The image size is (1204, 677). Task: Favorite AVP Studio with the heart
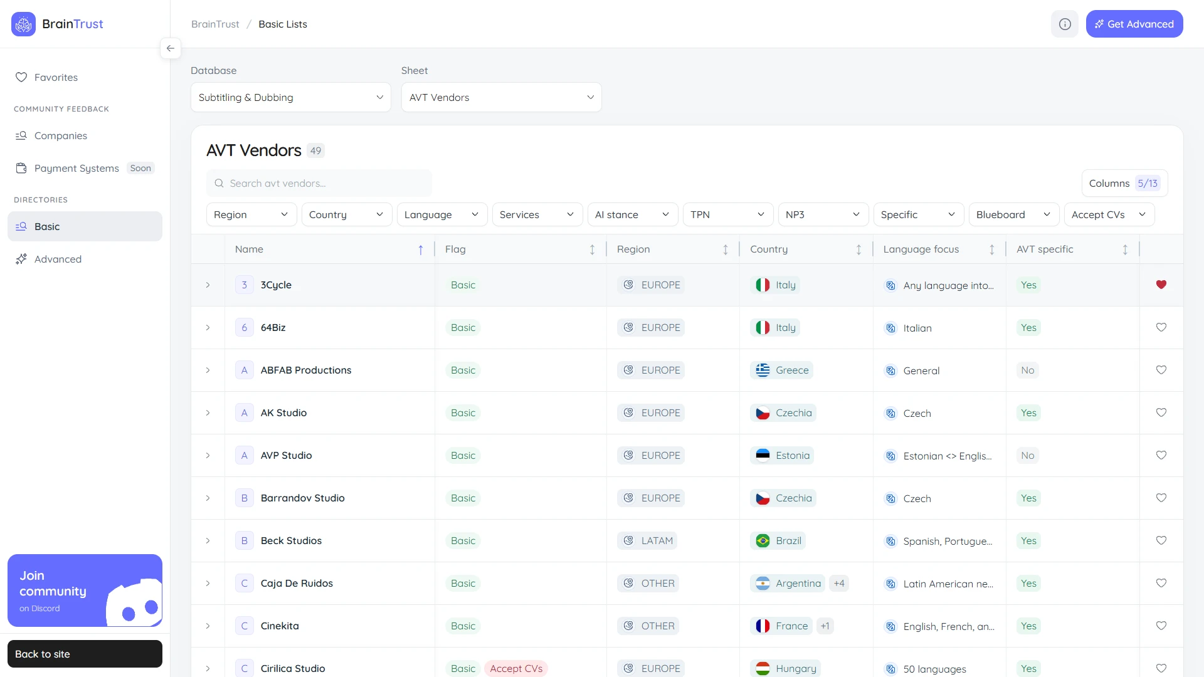1161,455
